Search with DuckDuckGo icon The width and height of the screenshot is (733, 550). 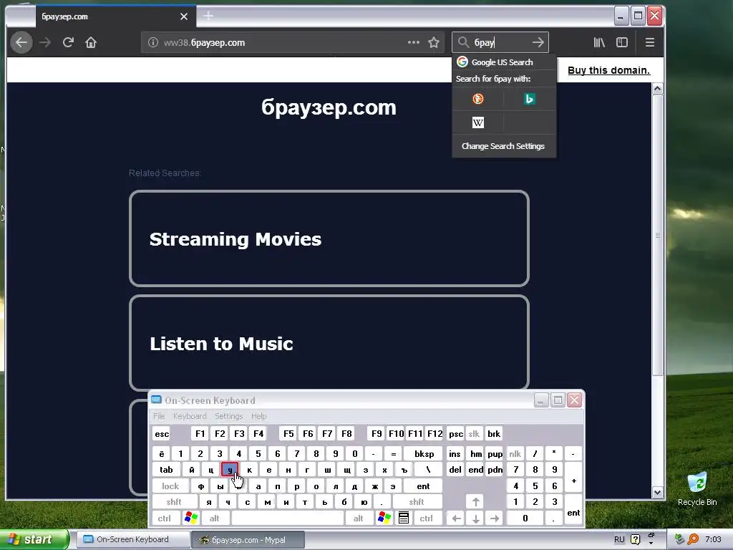(477, 99)
